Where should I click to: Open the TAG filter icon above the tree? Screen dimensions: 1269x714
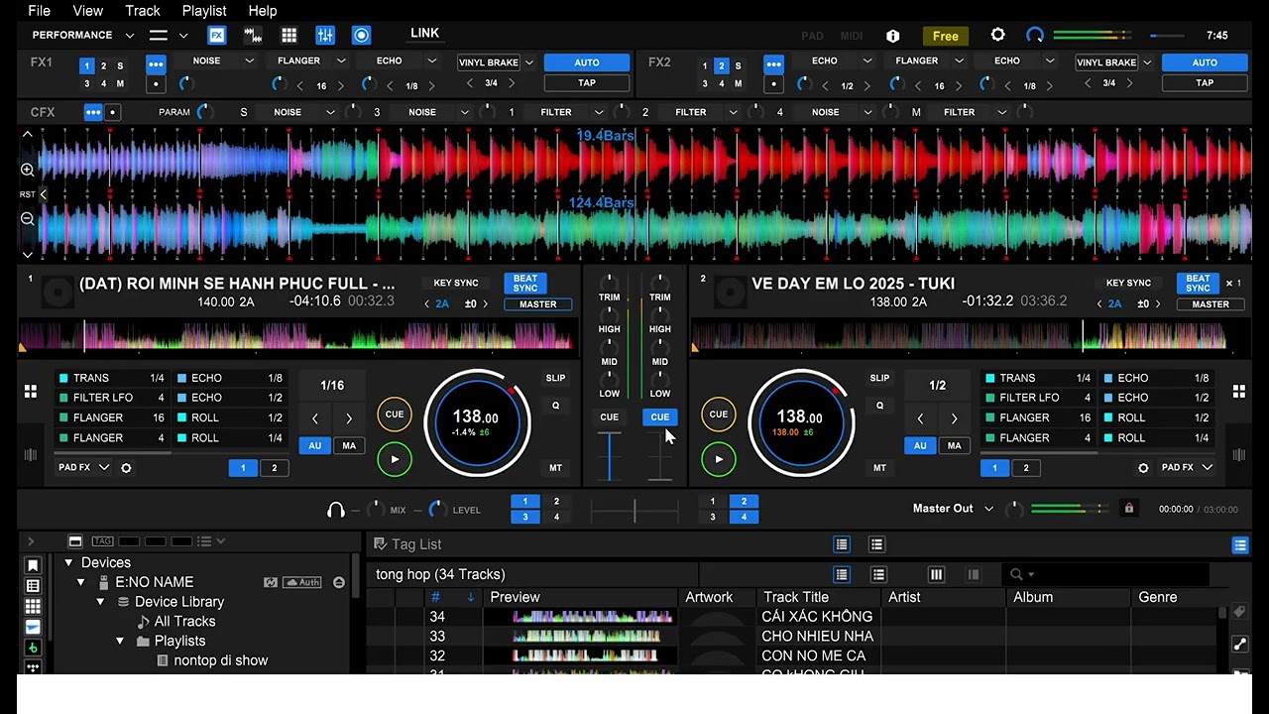(x=102, y=541)
